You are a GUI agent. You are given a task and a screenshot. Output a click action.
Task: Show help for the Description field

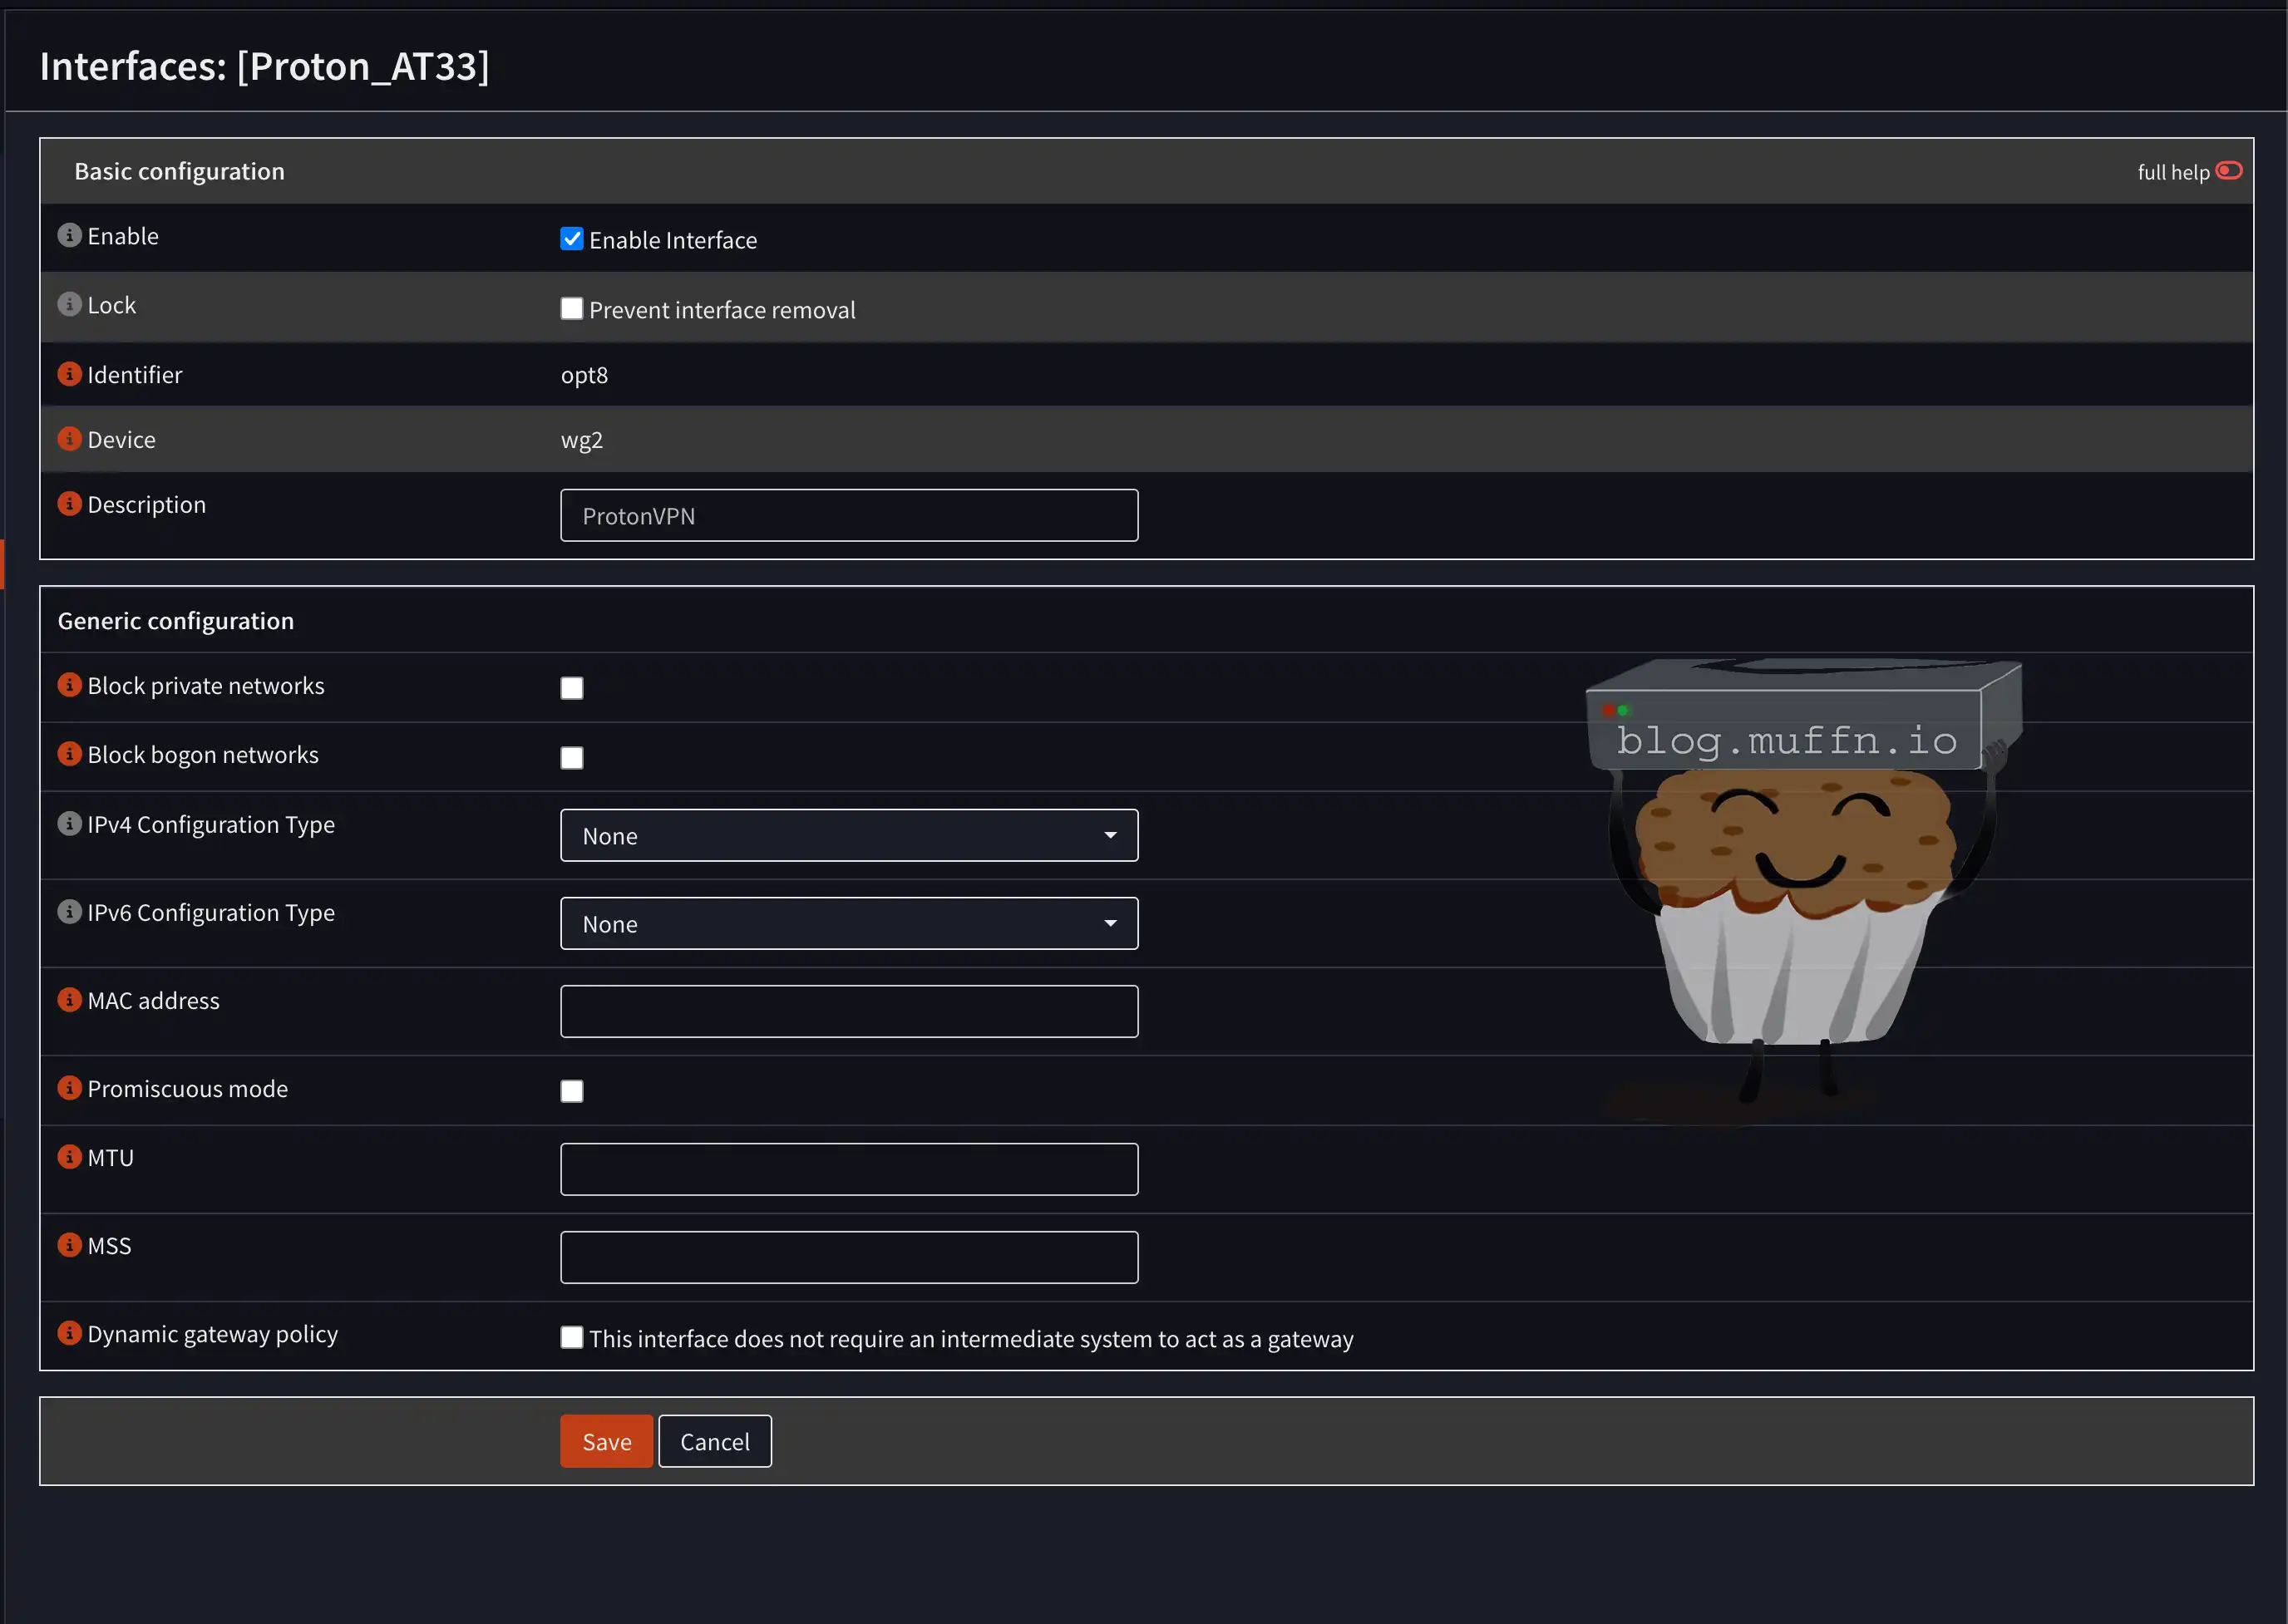pyautogui.click(x=69, y=504)
